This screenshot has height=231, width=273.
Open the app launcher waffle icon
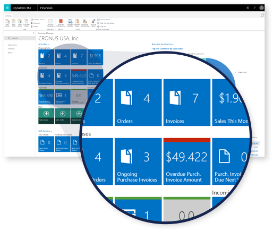[7, 8]
